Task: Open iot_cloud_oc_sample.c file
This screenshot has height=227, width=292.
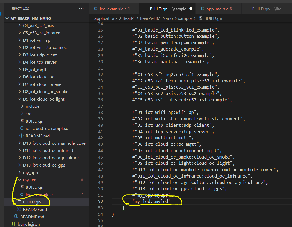Action: click(47, 128)
